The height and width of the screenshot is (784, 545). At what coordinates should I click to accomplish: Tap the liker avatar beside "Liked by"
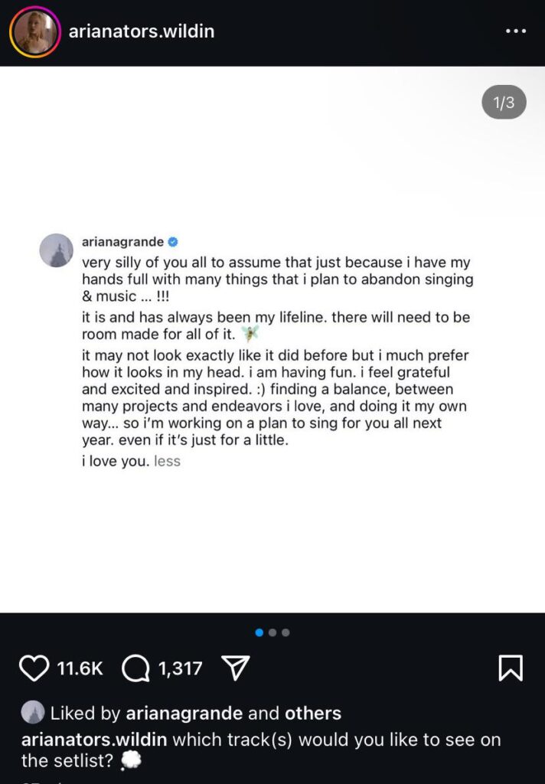32,713
